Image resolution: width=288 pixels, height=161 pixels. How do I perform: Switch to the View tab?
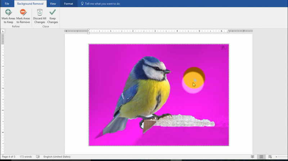coord(53,4)
